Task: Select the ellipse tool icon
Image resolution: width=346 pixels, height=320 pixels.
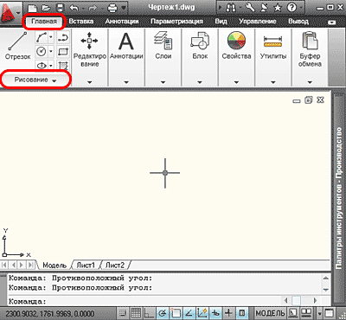Action: (x=42, y=66)
